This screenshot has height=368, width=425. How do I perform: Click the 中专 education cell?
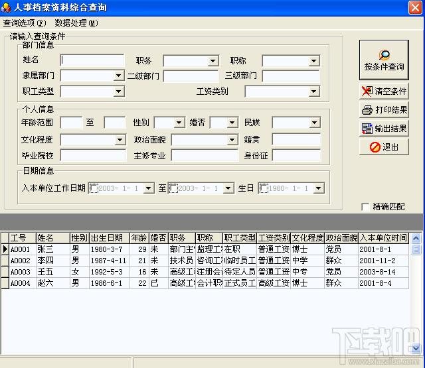pos(307,272)
